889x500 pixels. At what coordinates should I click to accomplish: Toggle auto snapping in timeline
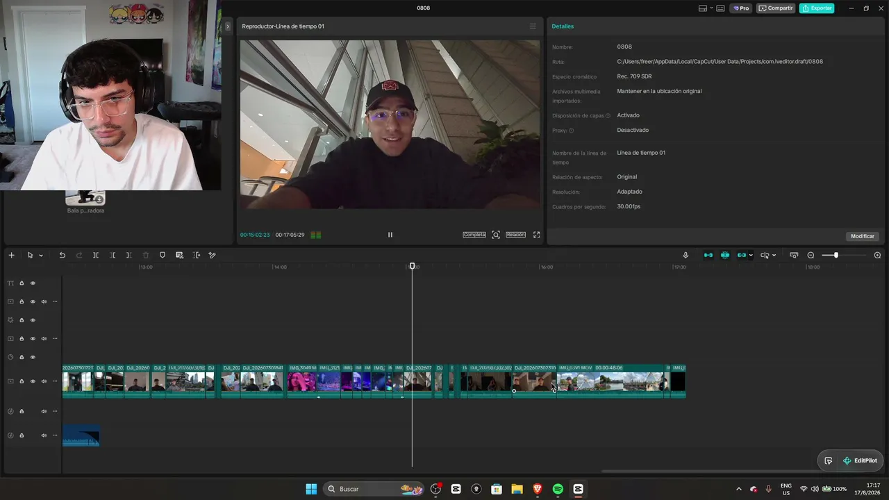click(725, 255)
